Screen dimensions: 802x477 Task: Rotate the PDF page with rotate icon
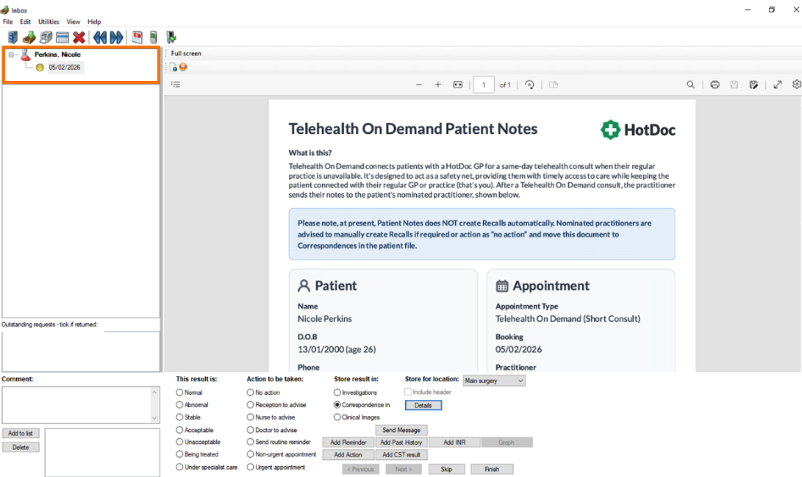529,85
